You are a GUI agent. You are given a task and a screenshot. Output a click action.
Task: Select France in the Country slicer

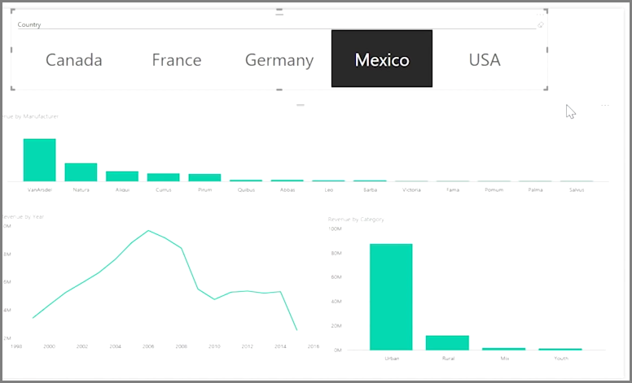click(177, 59)
